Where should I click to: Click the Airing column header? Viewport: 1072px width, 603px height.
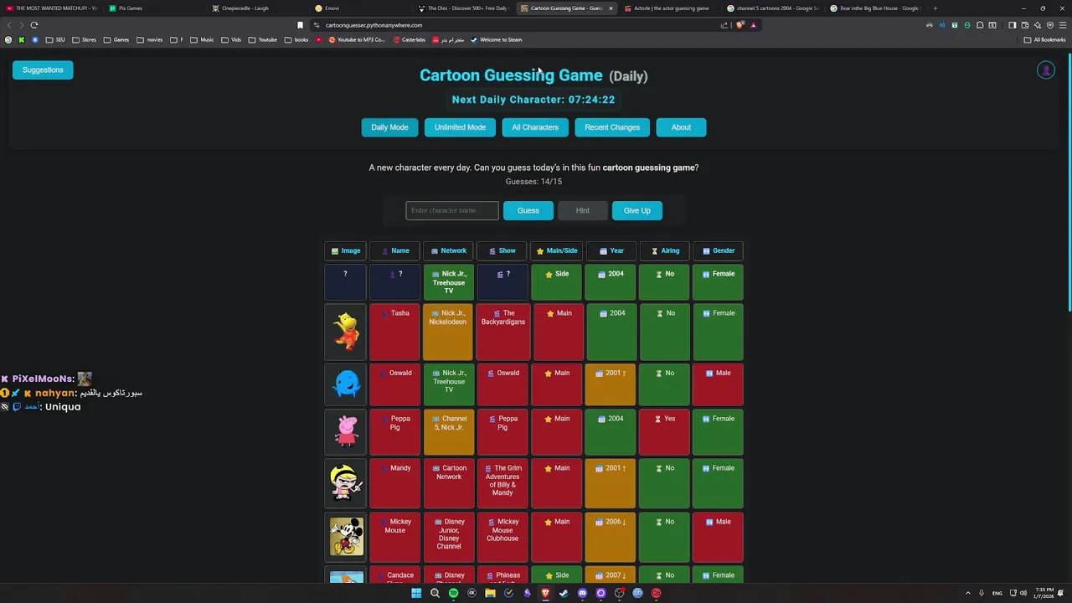pos(664,250)
